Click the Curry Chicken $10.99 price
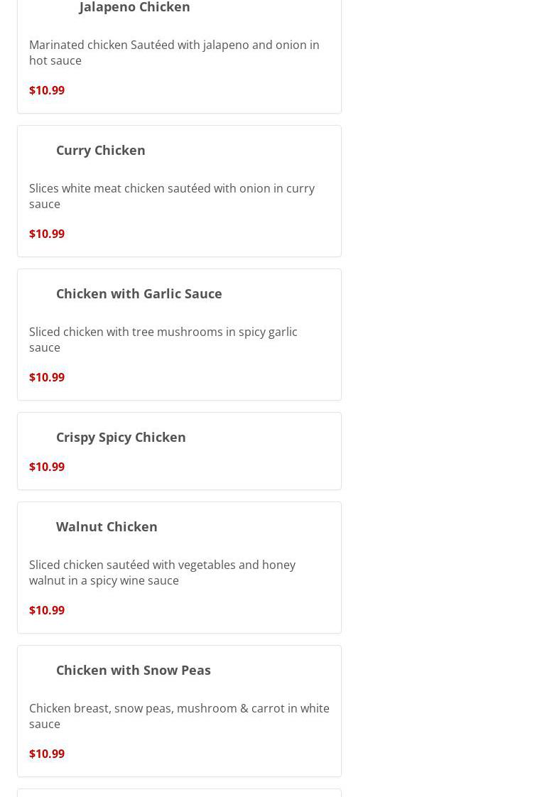Screen dimensions: 547x797 pyautogui.click(x=47, y=234)
